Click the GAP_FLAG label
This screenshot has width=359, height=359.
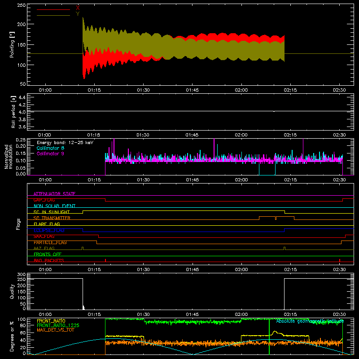[44, 200]
